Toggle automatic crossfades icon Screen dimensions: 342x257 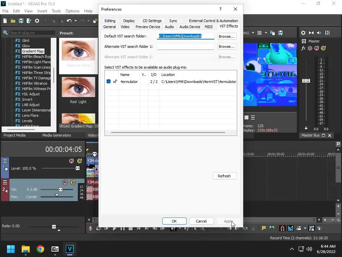[x=291, y=228]
